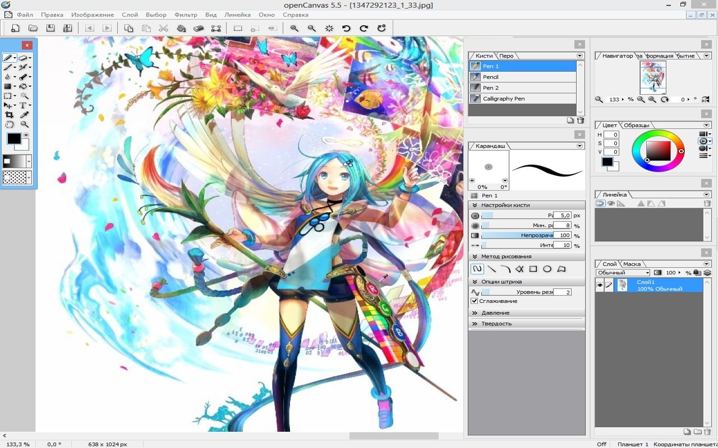Select the text tool
The image size is (718, 448).
coord(23,105)
